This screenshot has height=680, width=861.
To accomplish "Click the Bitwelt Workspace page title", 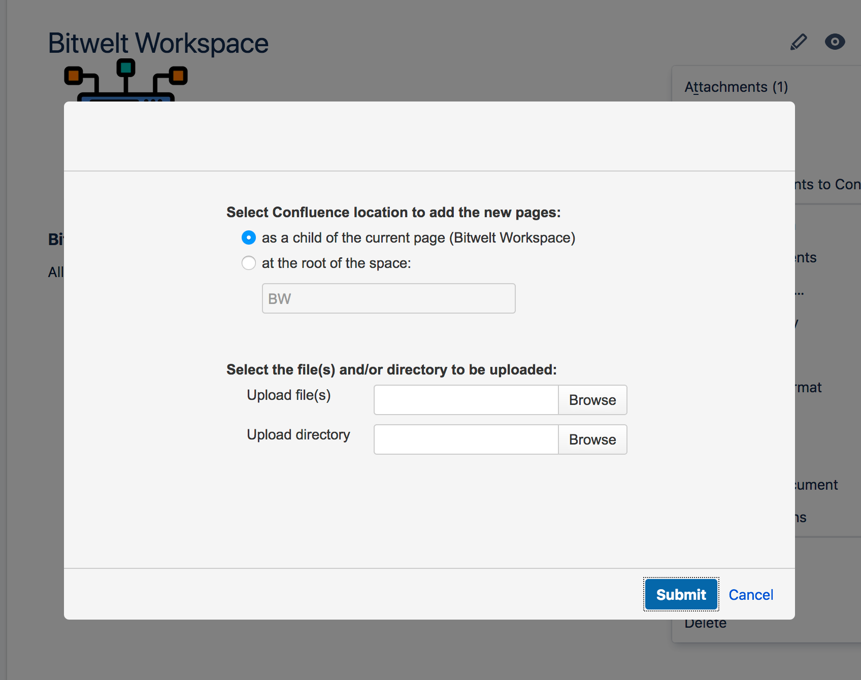I will [x=158, y=43].
